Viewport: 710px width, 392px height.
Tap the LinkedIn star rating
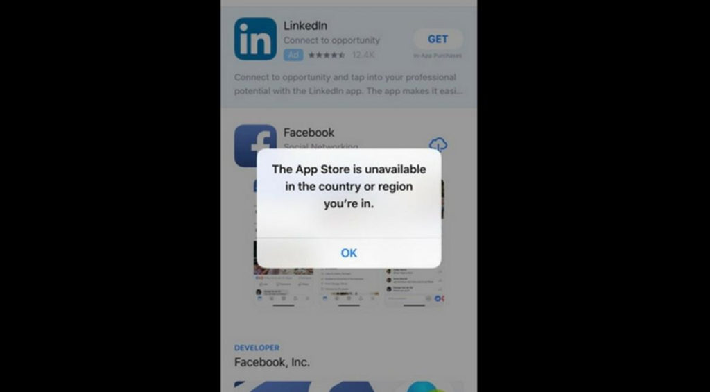click(327, 56)
